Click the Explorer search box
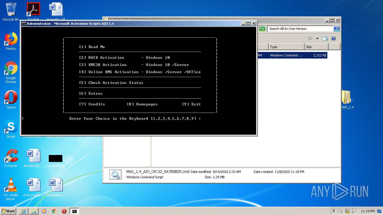Image resolution: width=383 pixels, height=215 pixels. 300,29
